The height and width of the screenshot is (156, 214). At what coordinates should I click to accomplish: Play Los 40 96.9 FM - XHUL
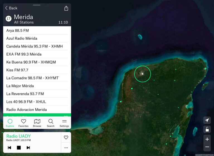pos(37,102)
